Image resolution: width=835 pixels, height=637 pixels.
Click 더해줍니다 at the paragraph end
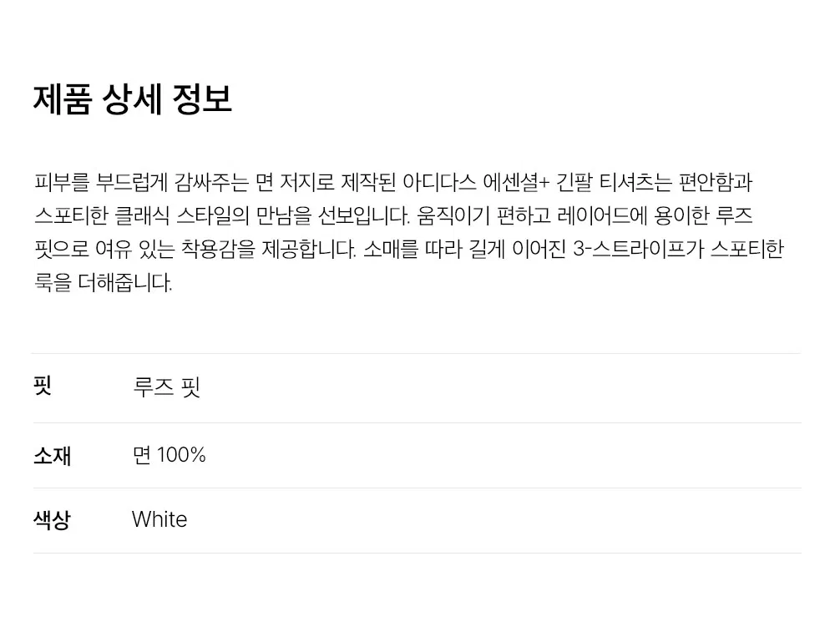125,282
